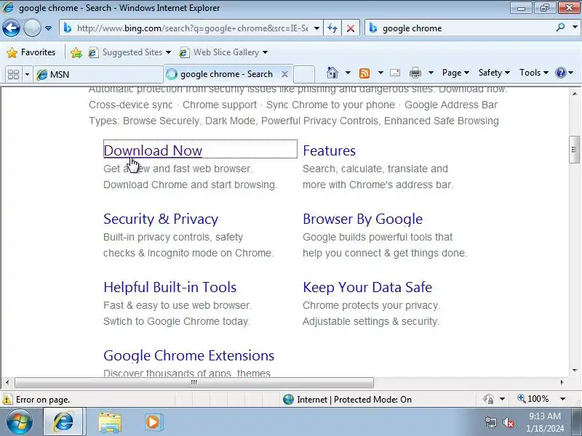The height and width of the screenshot is (436, 582).
Task: Expand the Print dropdown arrow
Action: pos(431,73)
